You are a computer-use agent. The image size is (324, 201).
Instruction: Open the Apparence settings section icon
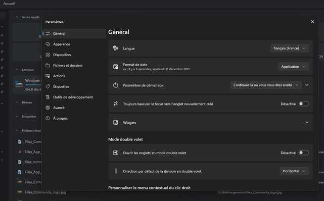pyautogui.click(x=48, y=44)
